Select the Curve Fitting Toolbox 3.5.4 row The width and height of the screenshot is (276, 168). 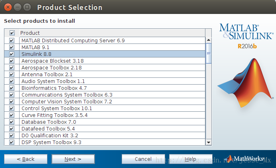tap(112, 115)
